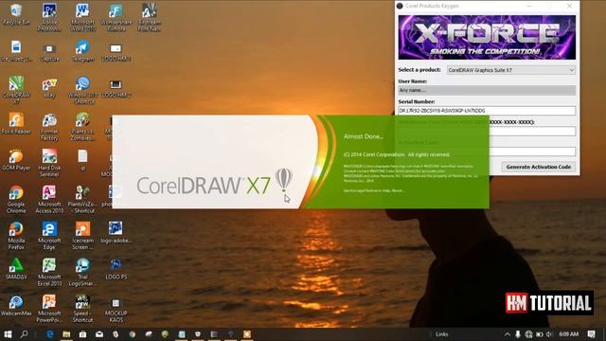Open the volume control in system tray
The height and width of the screenshot is (341, 606).
coord(549,334)
